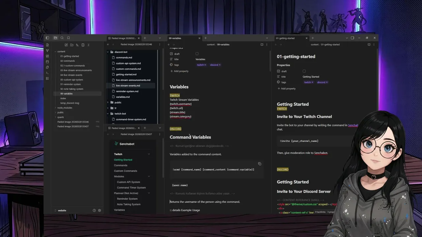The height and width of the screenshot is (237, 422).
Task: Open temp_discord-msg note
Action: pos(70,103)
